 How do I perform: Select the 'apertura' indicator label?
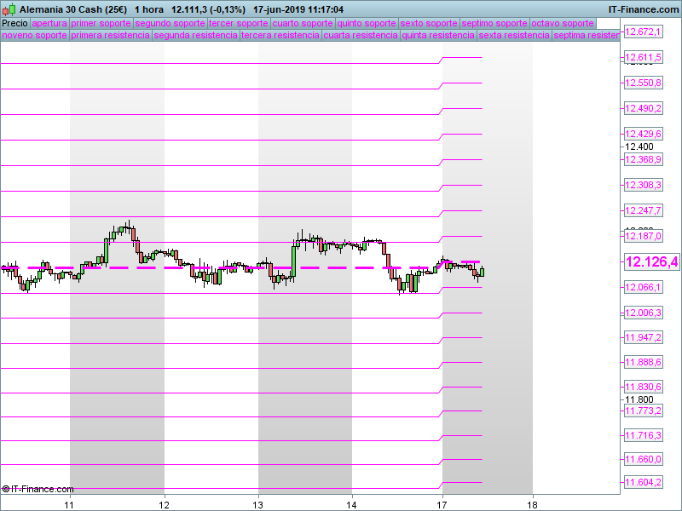(x=49, y=23)
